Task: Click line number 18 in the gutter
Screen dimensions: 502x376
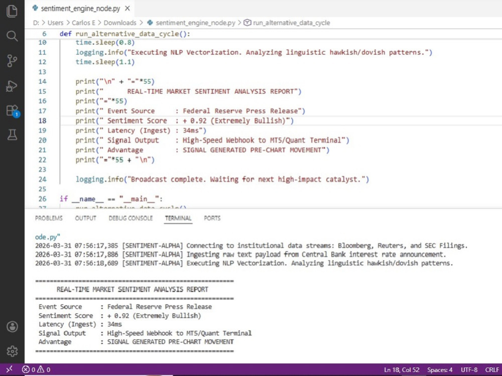Action: (42, 120)
